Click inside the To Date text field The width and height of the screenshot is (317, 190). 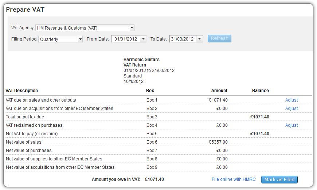pos(183,39)
